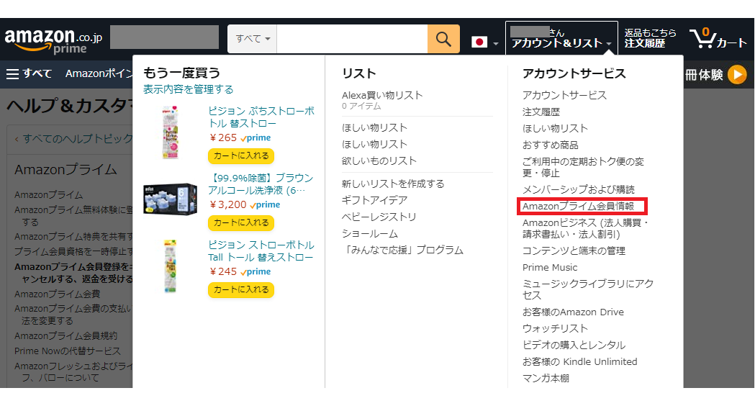
Task: Open ほしい物リスト in account services column
Action: [555, 129]
